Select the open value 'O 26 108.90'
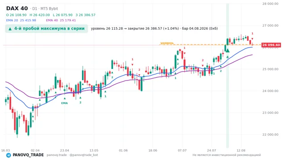This screenshot has width=285, height=160. pyautogui.click(x=16, y=15)
